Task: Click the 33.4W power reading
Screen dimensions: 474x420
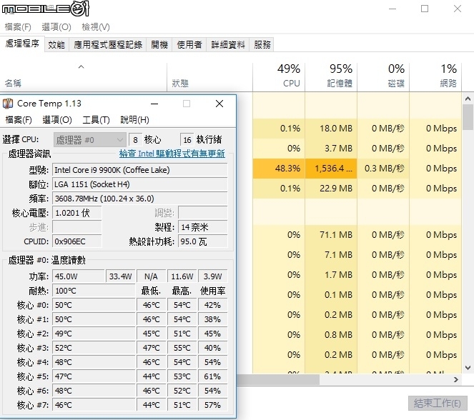Action: pyautogui.click(x=120, y=276)
